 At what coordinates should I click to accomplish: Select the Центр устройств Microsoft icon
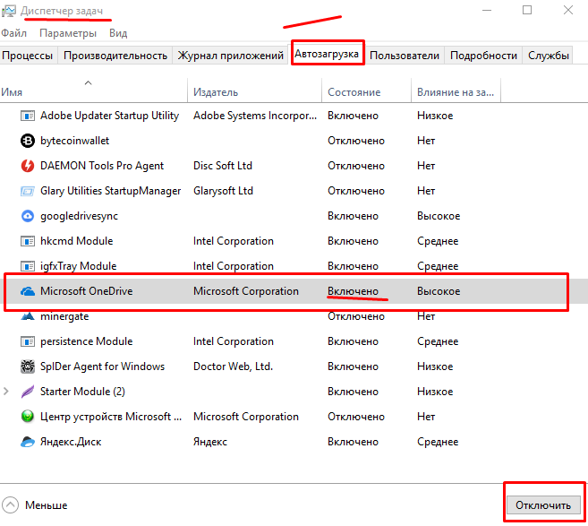[27, 417]
